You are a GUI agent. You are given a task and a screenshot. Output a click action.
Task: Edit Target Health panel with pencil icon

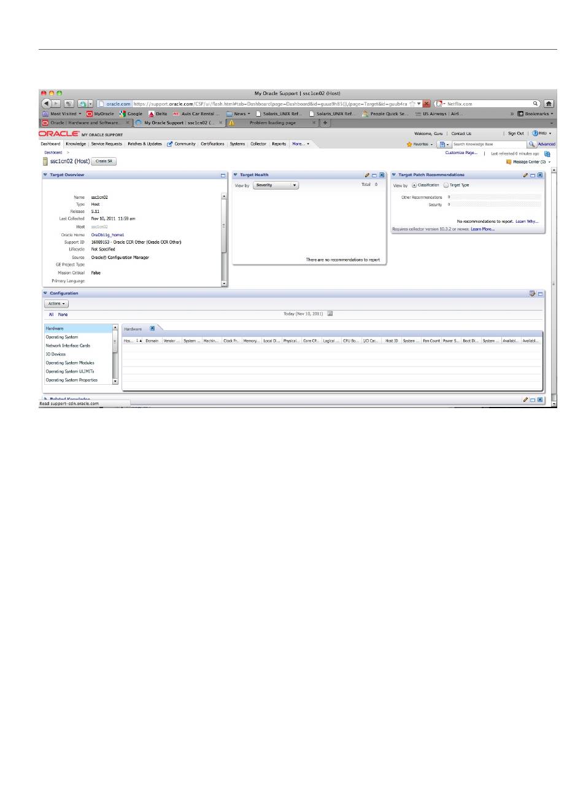366,175
